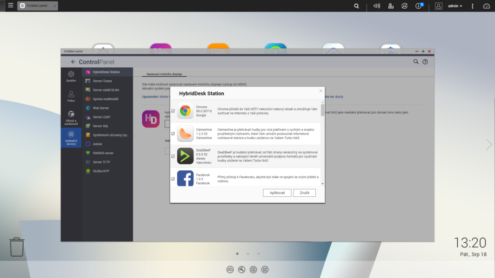
Task: Open the desktop trash bin
Action: [17, 247]
